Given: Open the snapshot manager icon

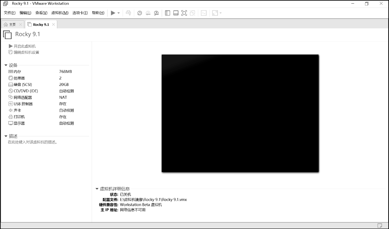Looking at the screenshot, I should point(156,13).
